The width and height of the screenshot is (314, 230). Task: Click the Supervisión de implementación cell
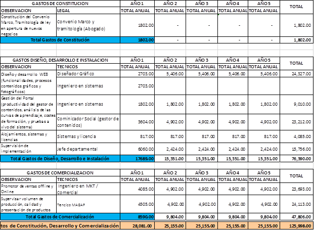(x=28, y=149)
